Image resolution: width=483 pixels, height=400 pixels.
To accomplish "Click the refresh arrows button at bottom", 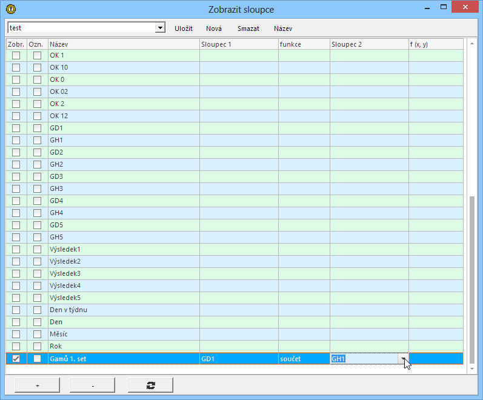I will pyautogui.click(x=150, y=385).
